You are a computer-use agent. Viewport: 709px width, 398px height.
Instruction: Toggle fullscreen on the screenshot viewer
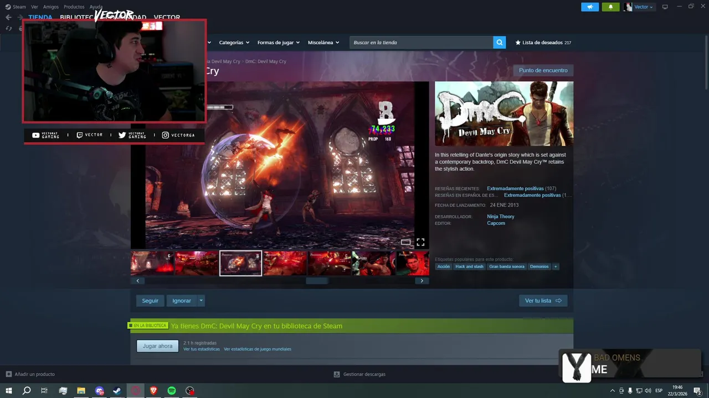pyautogui.click(x=420, y=242)
